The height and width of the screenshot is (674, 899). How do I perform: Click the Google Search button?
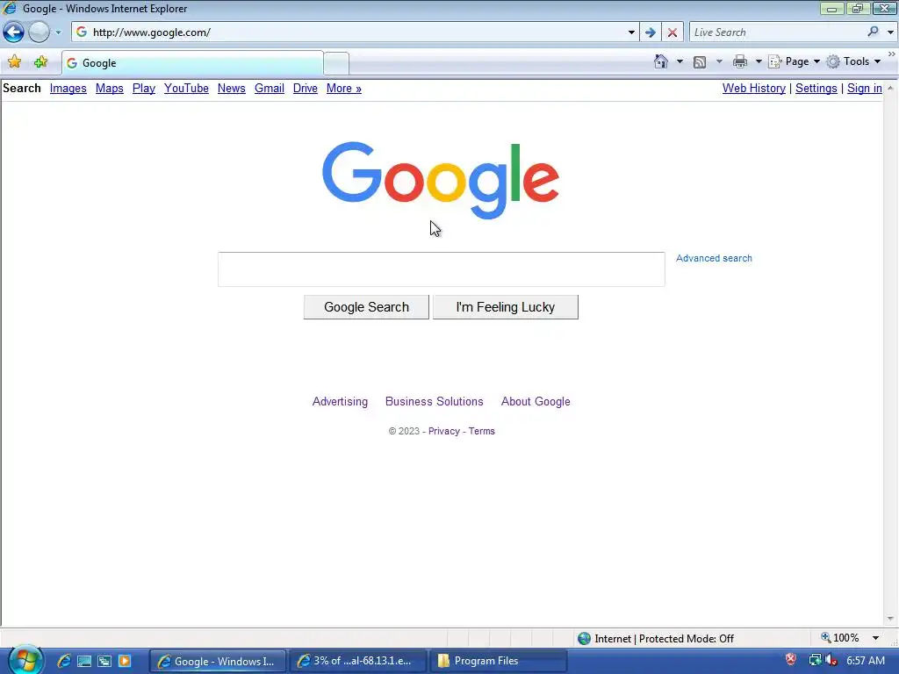(366, 307)
